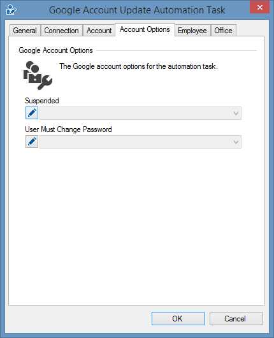Switch to the General tab
The image size is (274, 338).
coord(25,31)
